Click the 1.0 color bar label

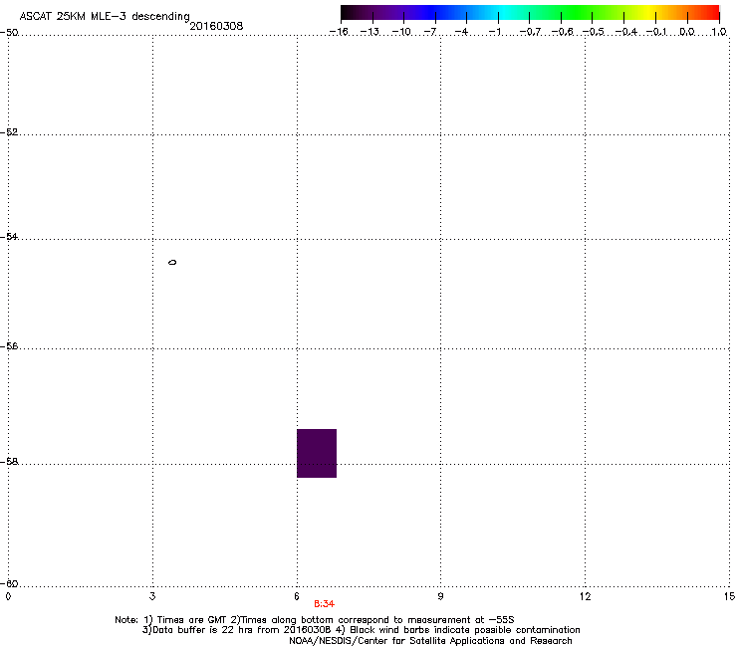tap(719, 32)
